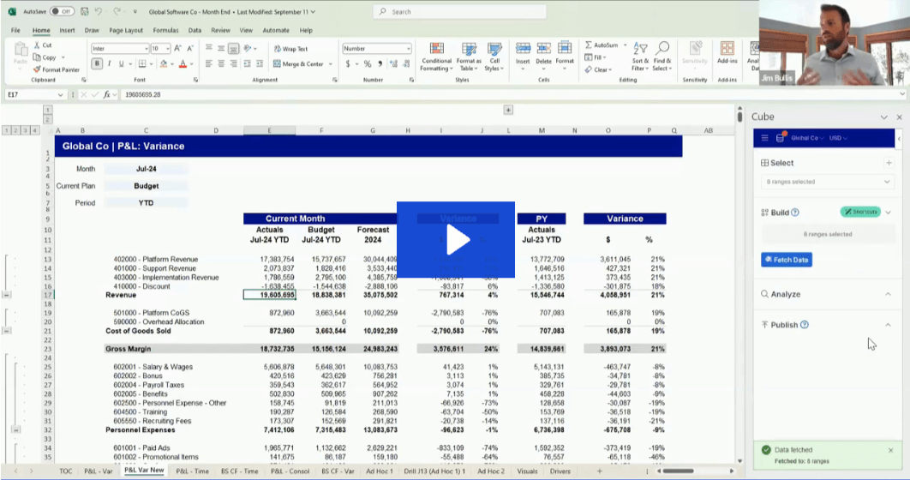Click the Merge & Center button
This screenshot has width=910, height=480.
(x=297, y=63)
